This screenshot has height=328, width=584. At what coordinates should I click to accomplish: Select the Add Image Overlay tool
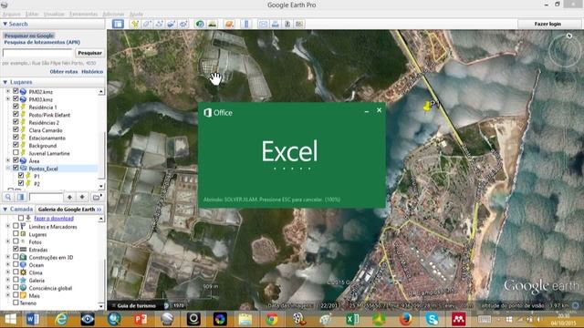(x=171, y=24)
